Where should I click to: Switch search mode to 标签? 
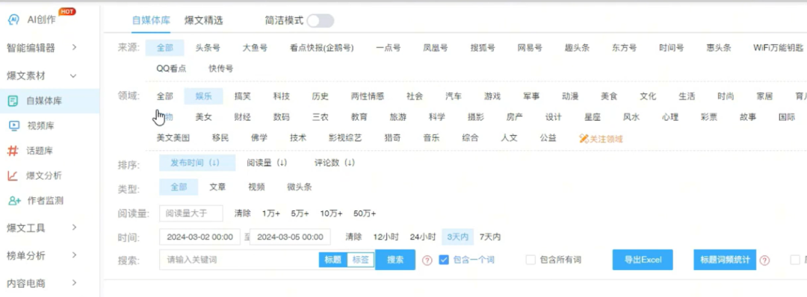pyautogui.click(x=361, y=260)
